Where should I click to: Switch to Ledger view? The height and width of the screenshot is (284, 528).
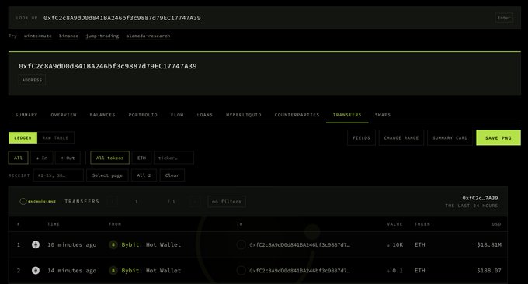click(23, 137)
